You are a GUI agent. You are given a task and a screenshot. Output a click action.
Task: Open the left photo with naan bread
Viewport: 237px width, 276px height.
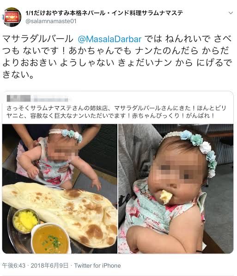(60, 189)
